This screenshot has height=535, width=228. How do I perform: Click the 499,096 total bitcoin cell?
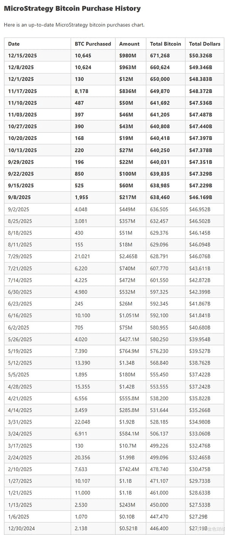coord(160,457)
